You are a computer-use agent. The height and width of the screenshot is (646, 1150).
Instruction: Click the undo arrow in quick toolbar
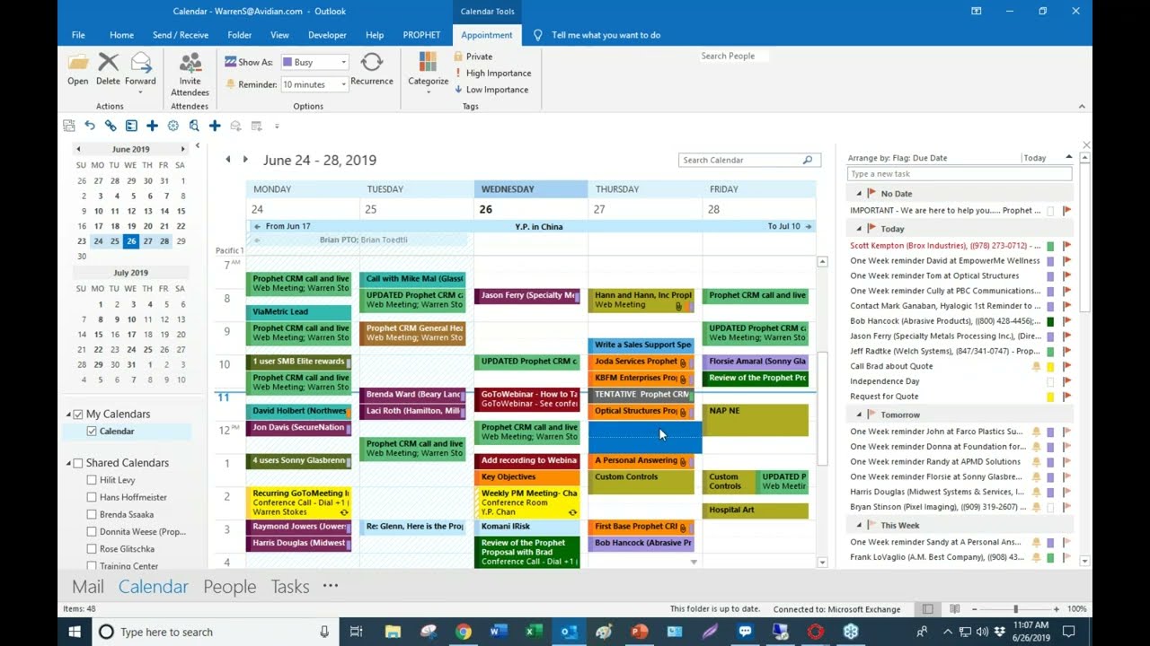pyautogui.click(x=90, y=126)
